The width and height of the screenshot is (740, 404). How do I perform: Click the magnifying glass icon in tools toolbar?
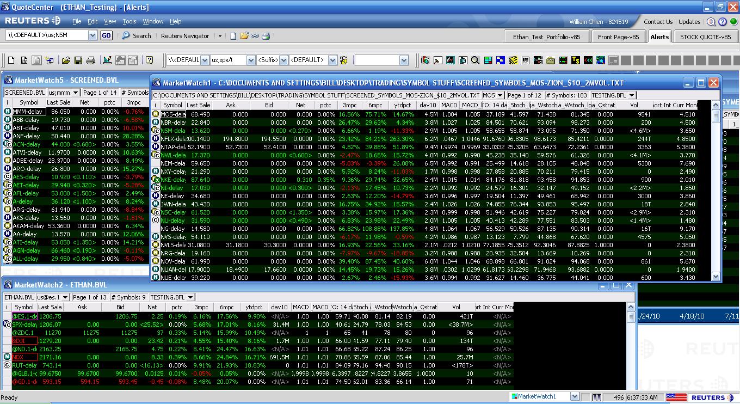[475, 60]
